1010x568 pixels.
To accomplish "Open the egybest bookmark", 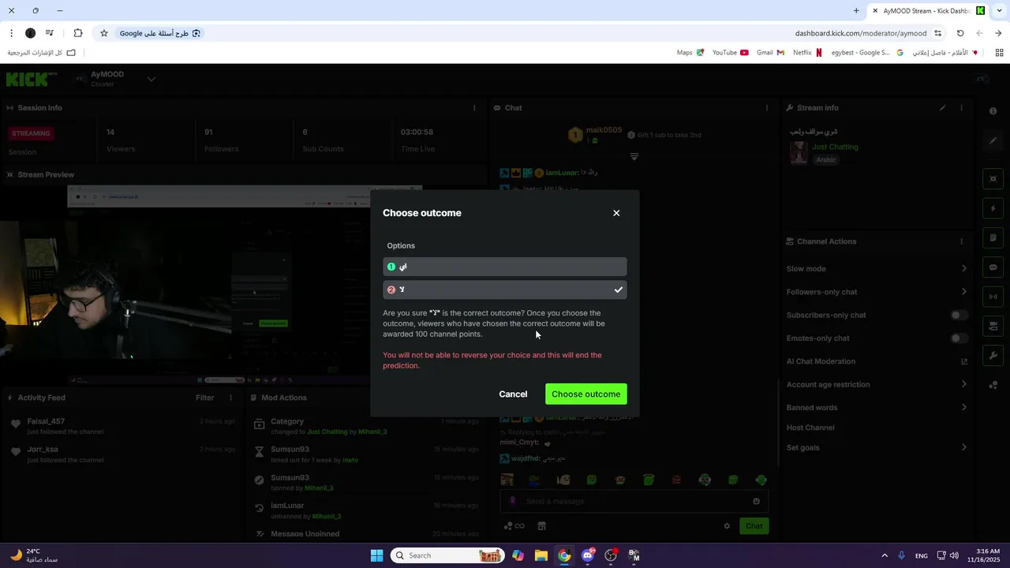I will (x=866, y=53).
